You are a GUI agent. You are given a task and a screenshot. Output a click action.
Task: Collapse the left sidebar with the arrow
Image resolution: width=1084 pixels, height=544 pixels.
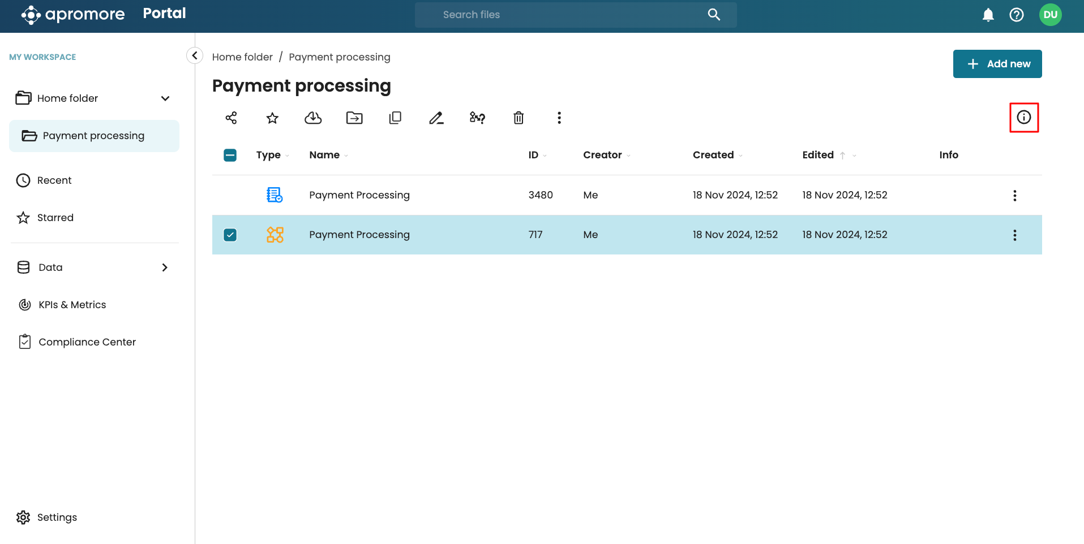pos(194,55)
